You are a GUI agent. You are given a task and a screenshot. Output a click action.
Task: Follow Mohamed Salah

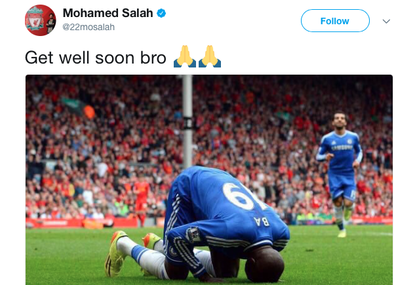click(x=335, y=20)
